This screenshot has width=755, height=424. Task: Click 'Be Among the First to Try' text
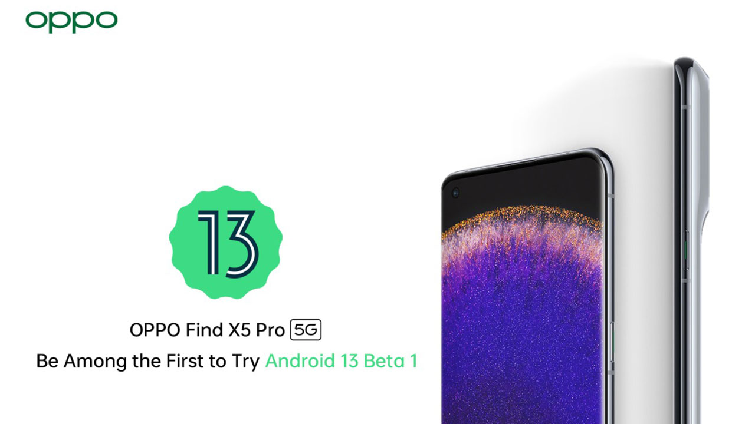[x=147, y=362]
